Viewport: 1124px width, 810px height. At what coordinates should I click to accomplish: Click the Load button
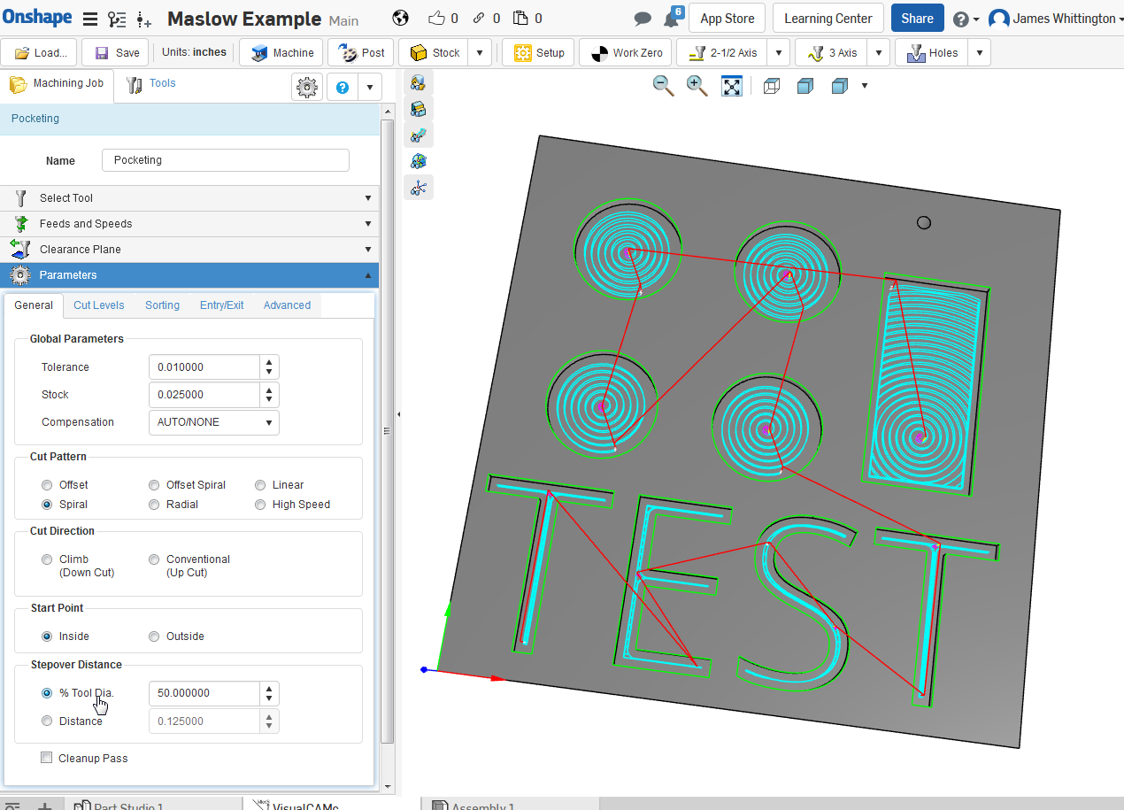(x=39, y=52)
